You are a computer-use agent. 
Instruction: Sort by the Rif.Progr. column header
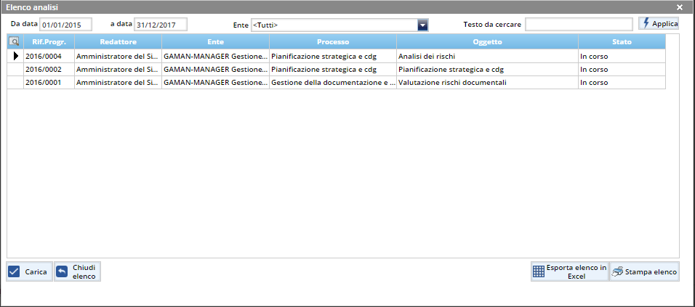tap(49, 42)
